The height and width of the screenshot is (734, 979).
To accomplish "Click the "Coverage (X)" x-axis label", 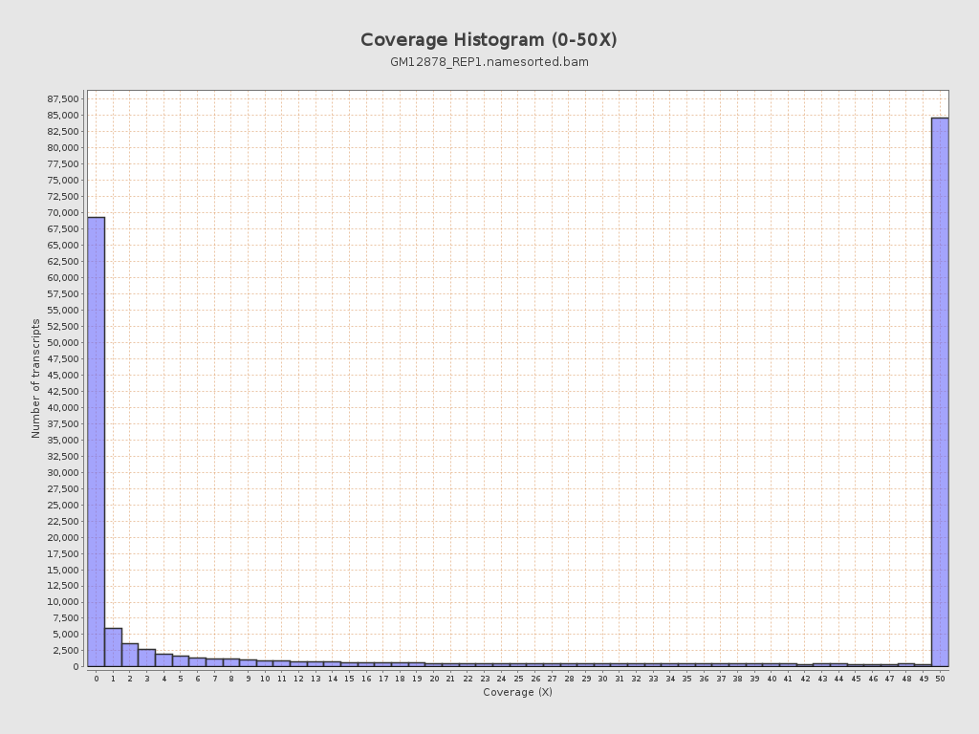I will [x=517, y=692].
